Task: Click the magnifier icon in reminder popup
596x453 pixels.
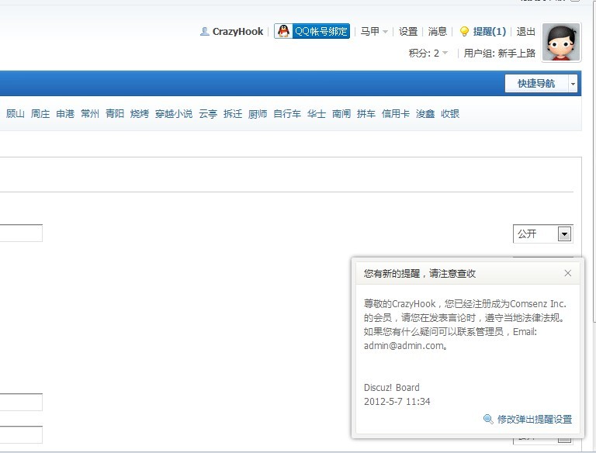Action: click(x=487, y=419)
